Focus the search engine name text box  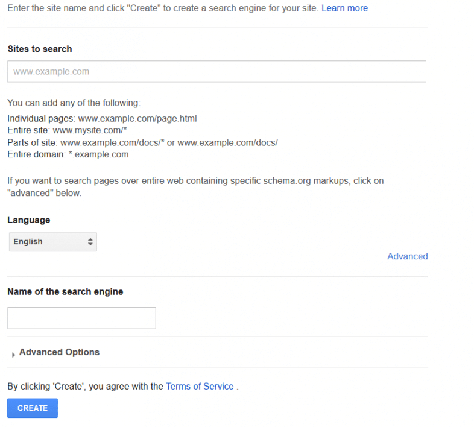(81, 318)
